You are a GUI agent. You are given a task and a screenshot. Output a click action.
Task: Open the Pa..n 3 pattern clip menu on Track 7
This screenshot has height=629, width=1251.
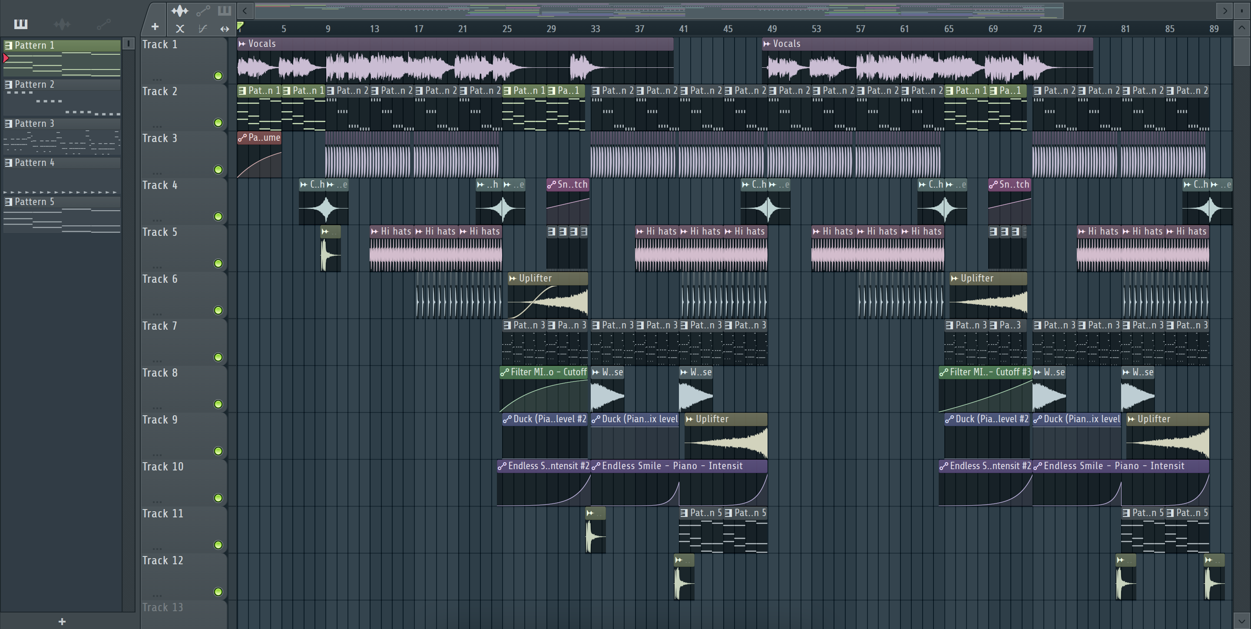[x=552, y=325]
